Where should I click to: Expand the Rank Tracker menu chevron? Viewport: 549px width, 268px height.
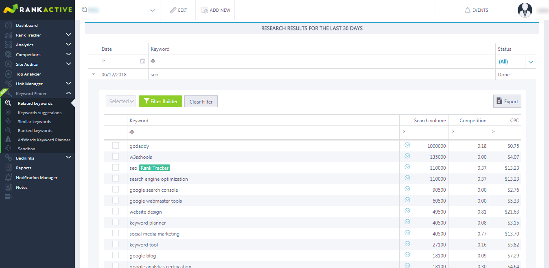click(x=68, y=35)
